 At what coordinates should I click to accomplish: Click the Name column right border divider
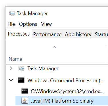point(106,54)
